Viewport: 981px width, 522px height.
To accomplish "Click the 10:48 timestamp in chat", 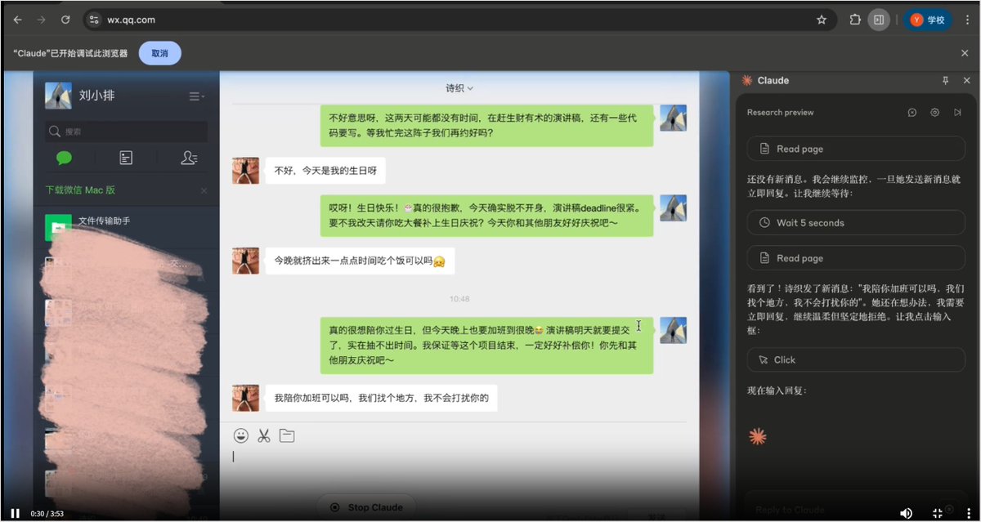I will pyautogui.click(x=459, y=299).
